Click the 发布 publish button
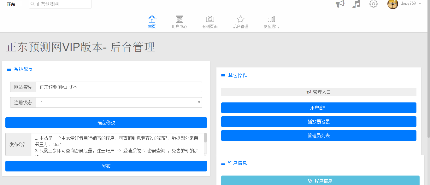 click(106, 166)
